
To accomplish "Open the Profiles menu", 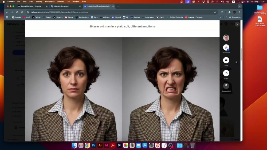I will (x=60, y=2).
